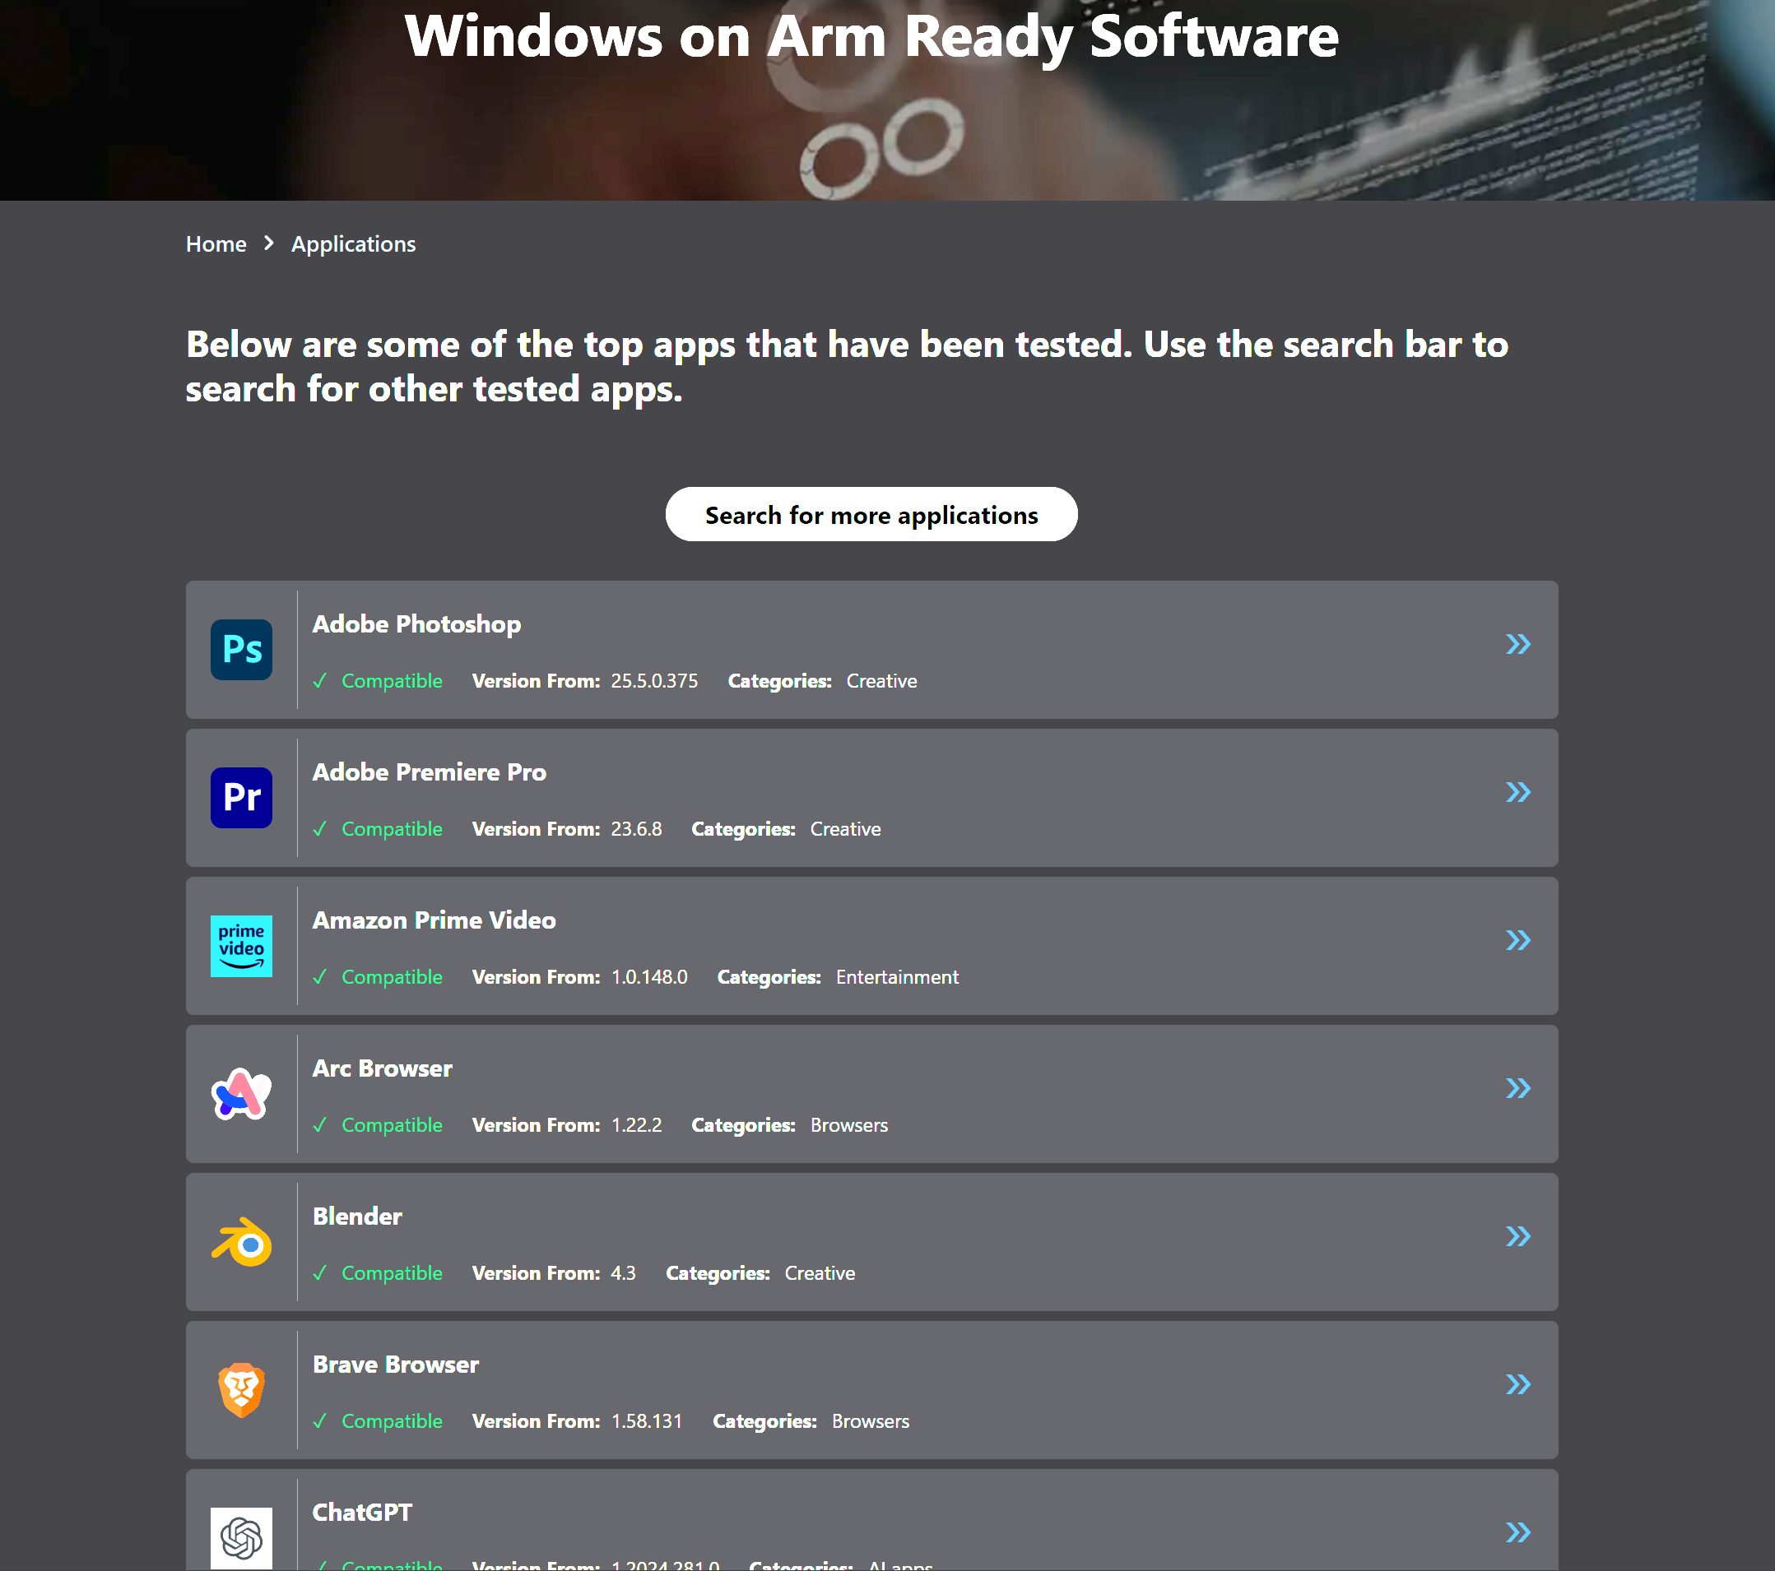Click Applications in the breadcrumb

tap(354, 244)
